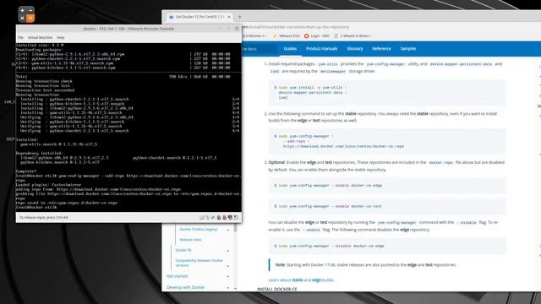Switch to the Samples tab
Screen dimensions: 541x304
pyautogui.click(x=407, y=49)
